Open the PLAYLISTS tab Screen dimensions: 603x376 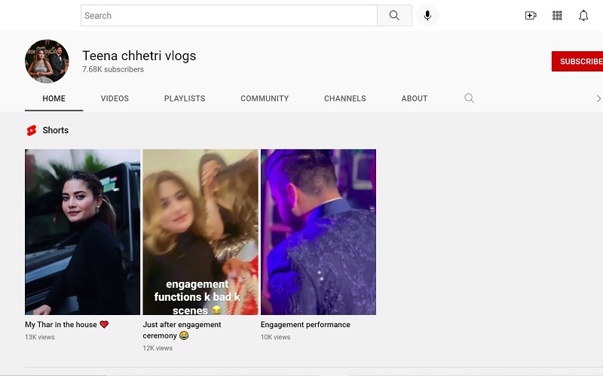185,99
